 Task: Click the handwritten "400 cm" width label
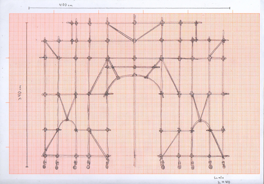[66, 5]
